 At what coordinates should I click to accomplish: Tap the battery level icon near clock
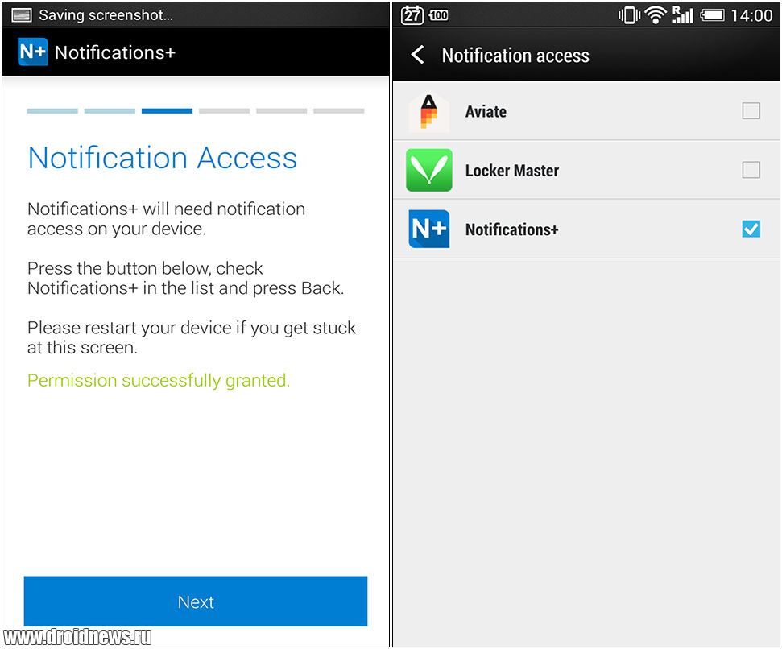pyautogui.click(x=712, y=15)
